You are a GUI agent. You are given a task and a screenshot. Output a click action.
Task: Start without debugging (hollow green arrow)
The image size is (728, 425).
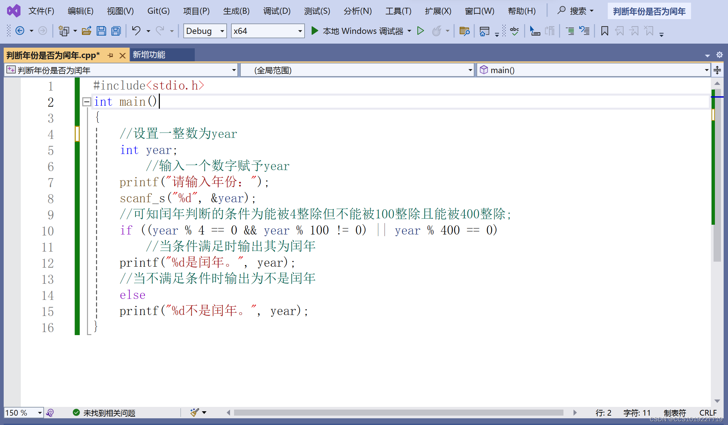(420, 31)
